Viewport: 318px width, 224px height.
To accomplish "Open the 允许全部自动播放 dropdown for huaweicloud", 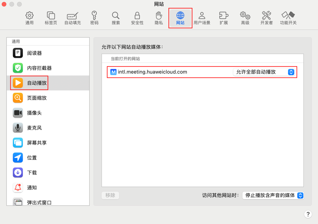I will (264, 72).
